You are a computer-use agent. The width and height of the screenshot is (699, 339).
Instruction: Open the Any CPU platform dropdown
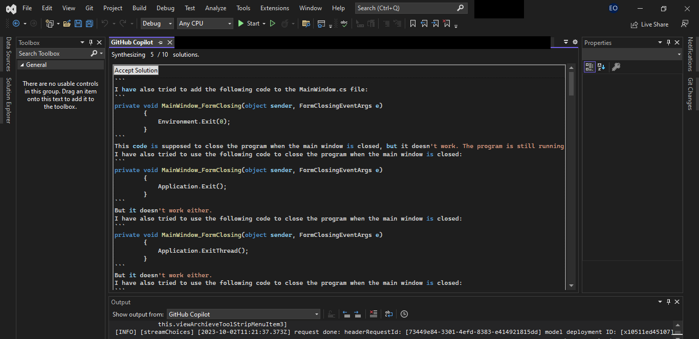click(x=205, y=23)
